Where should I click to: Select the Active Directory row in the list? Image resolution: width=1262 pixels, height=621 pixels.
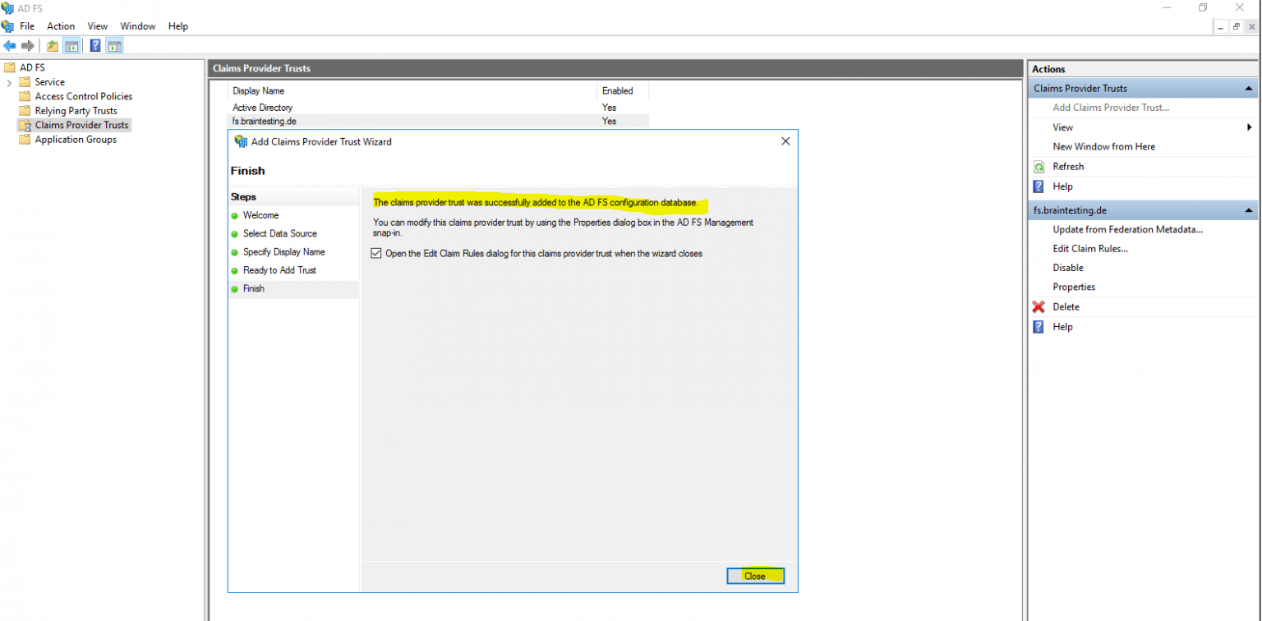click(x=262, y=107)
